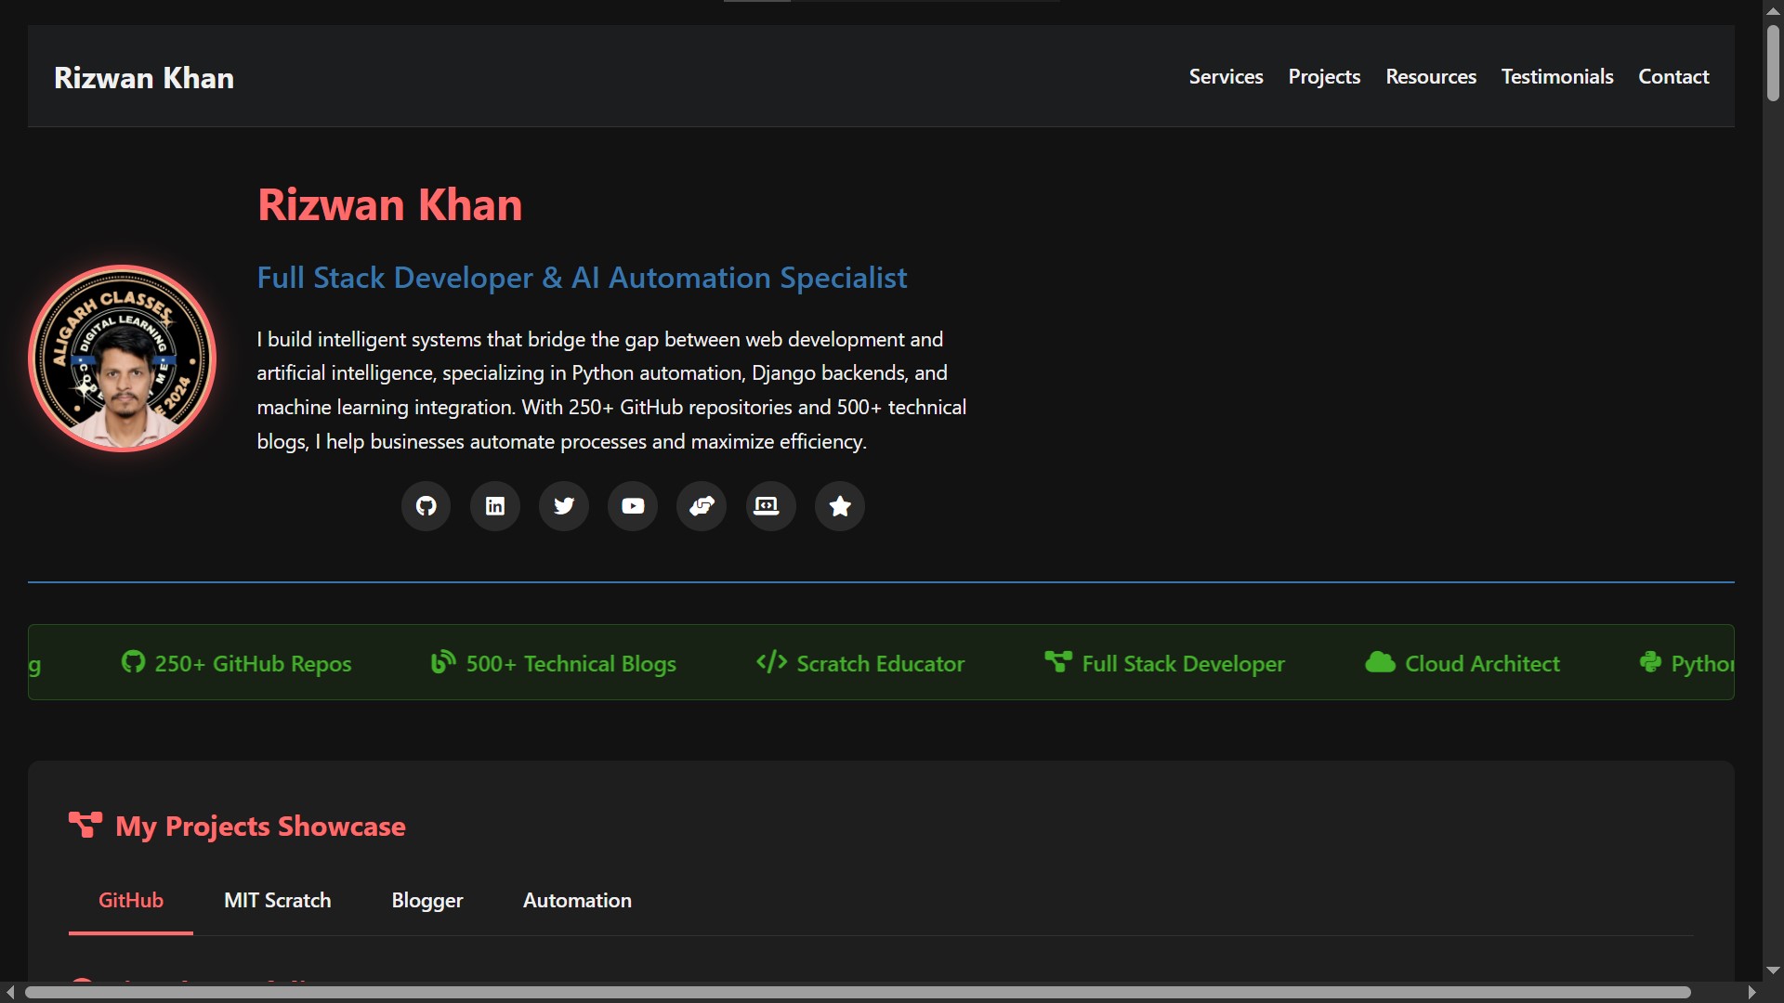This screenshot has width=1784, height=1003.
Task: Click the star social icon
Action: point(839,506)
